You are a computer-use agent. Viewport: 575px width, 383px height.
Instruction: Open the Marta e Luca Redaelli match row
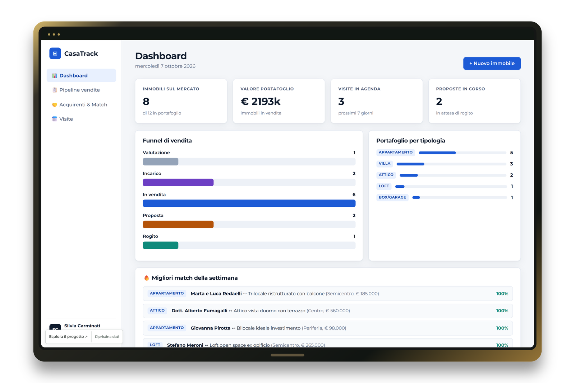coord(328,294)
